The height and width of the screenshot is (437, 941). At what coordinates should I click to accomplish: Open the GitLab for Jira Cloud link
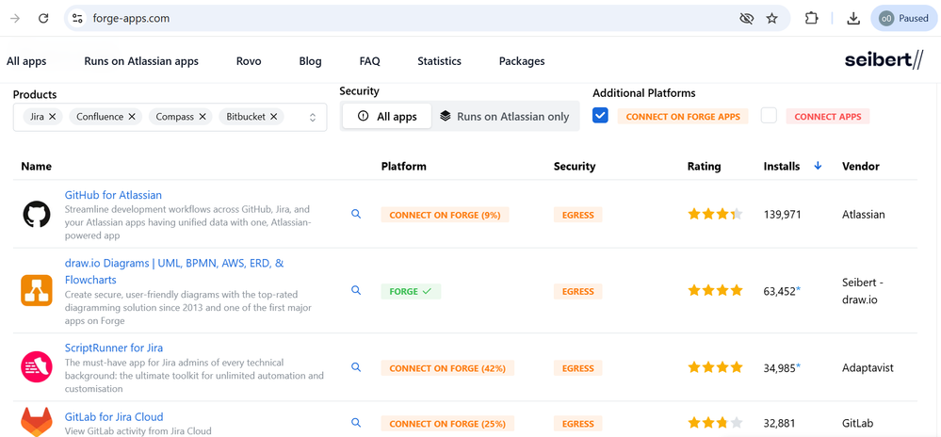pos(114,417)
